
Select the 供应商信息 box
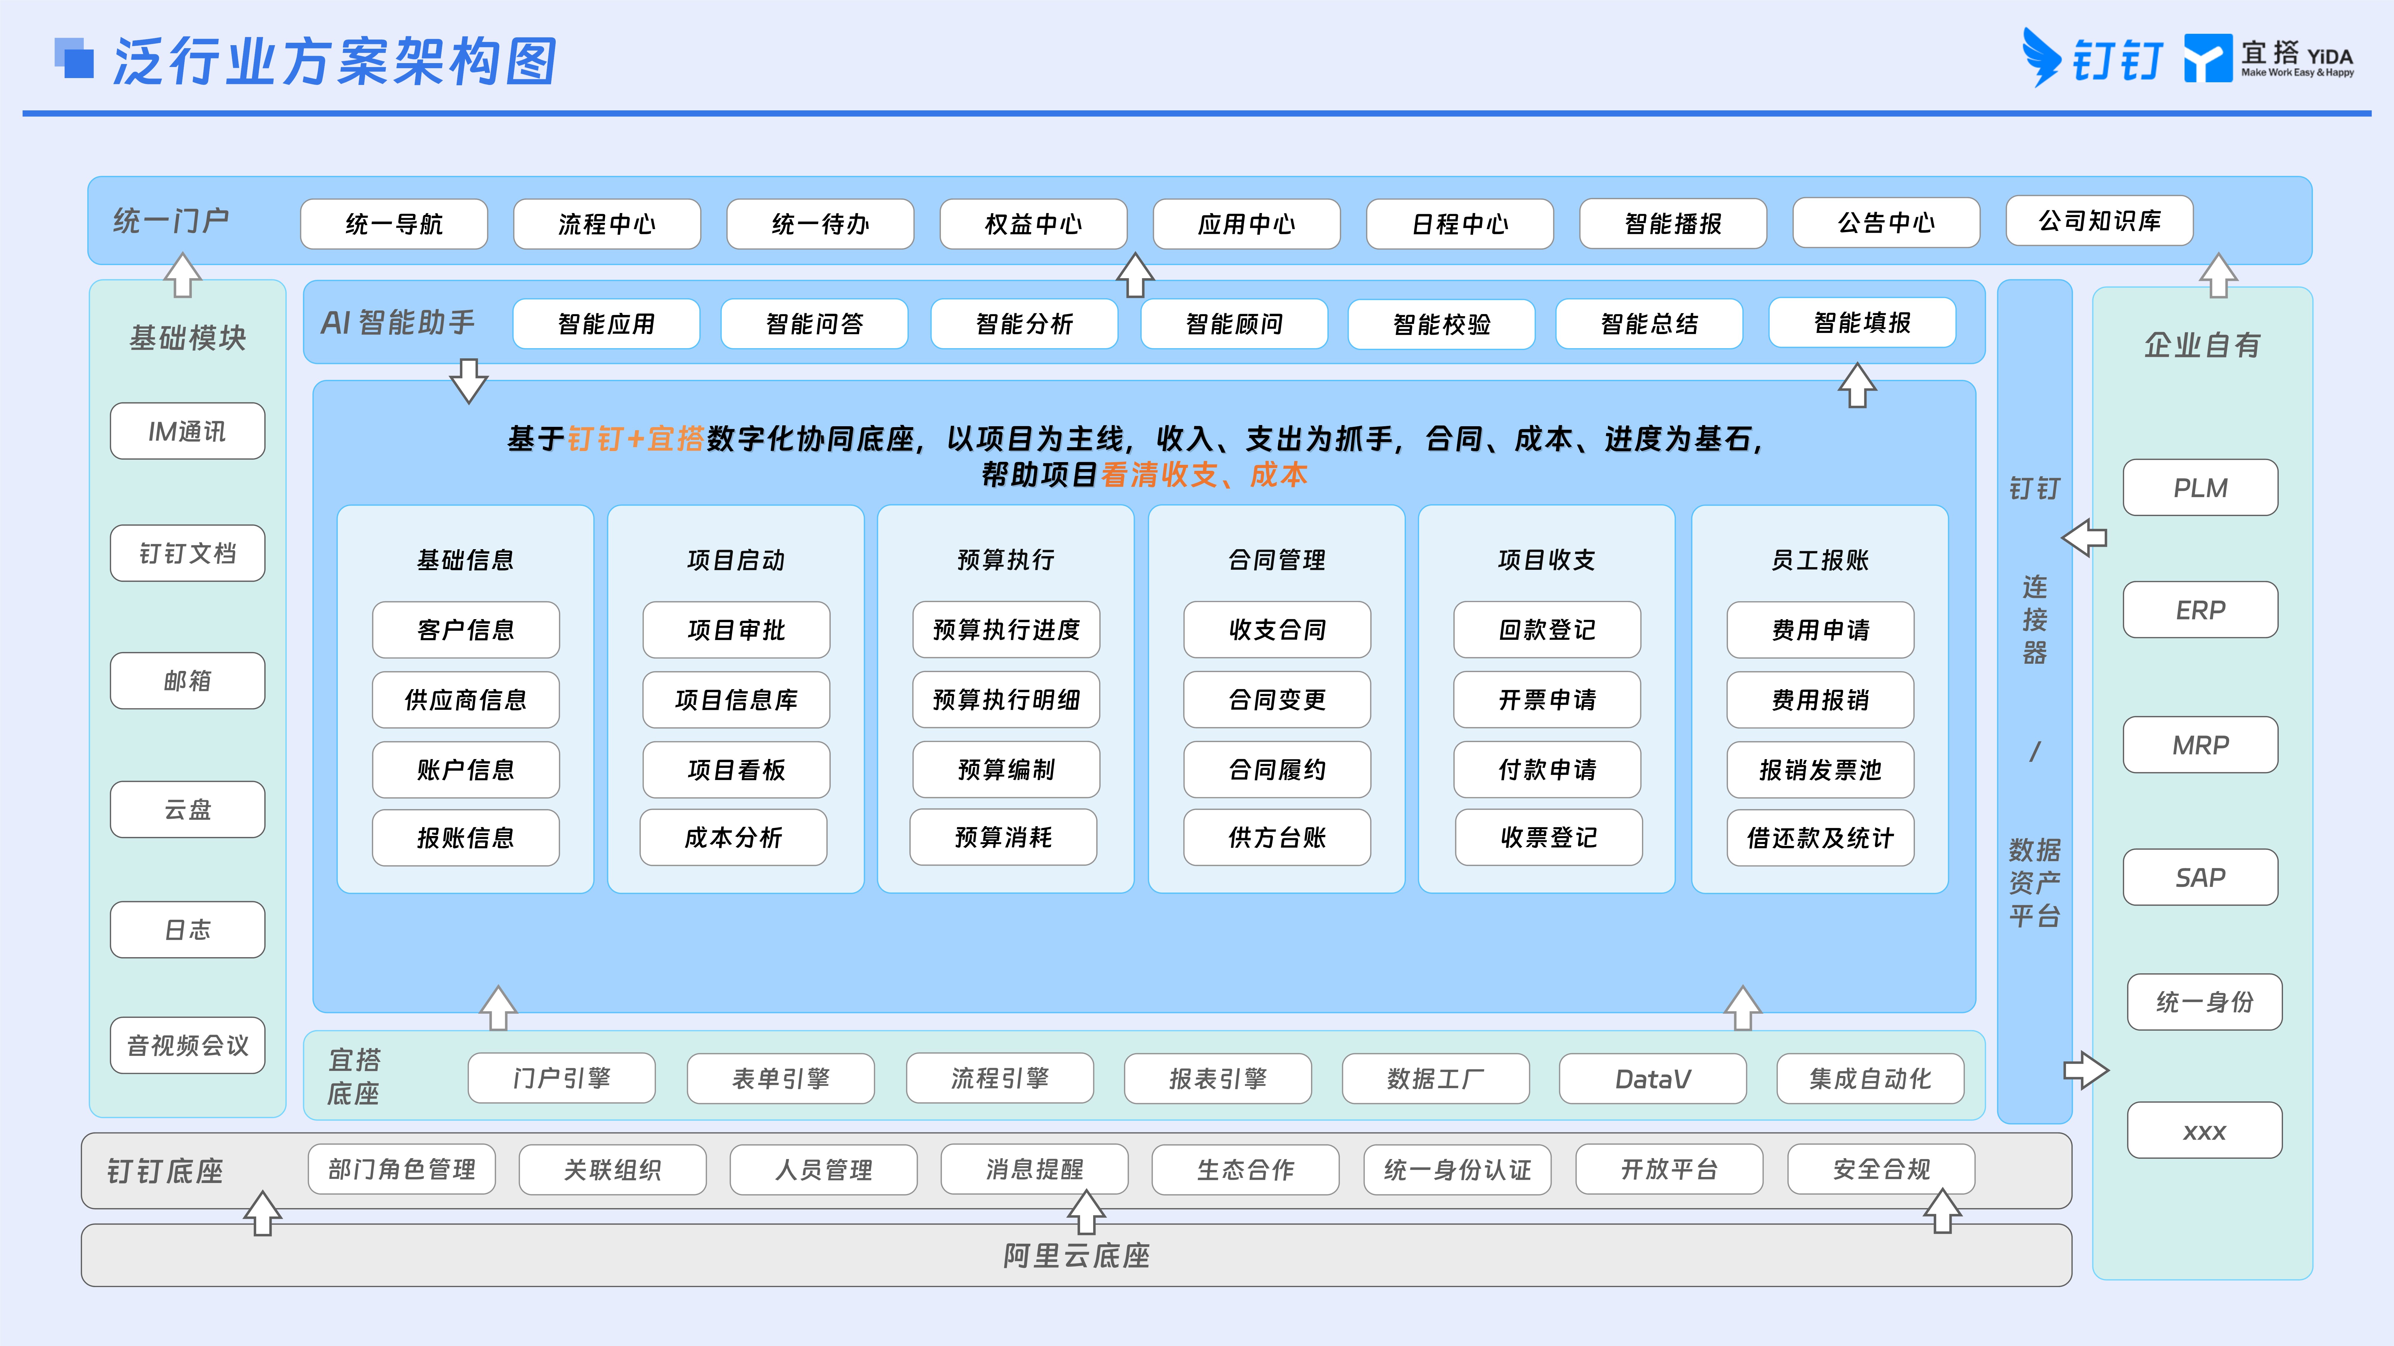coord(466,700)
